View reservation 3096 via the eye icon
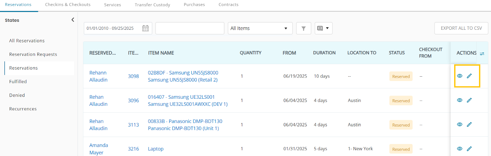Viewport: 491px width, 156px height. (459, 100)
